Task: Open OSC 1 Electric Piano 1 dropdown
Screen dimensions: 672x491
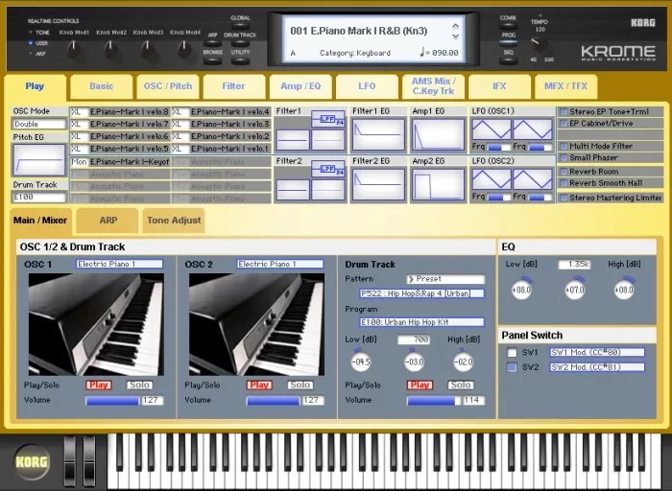Action: coord(120,264)
